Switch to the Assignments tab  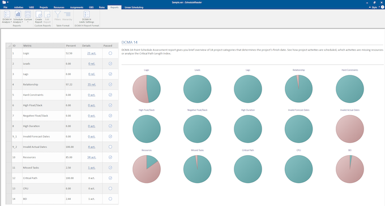pos(76,7)
